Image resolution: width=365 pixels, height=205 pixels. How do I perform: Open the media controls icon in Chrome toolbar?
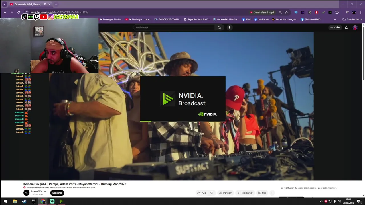click(x=347, y=12)
